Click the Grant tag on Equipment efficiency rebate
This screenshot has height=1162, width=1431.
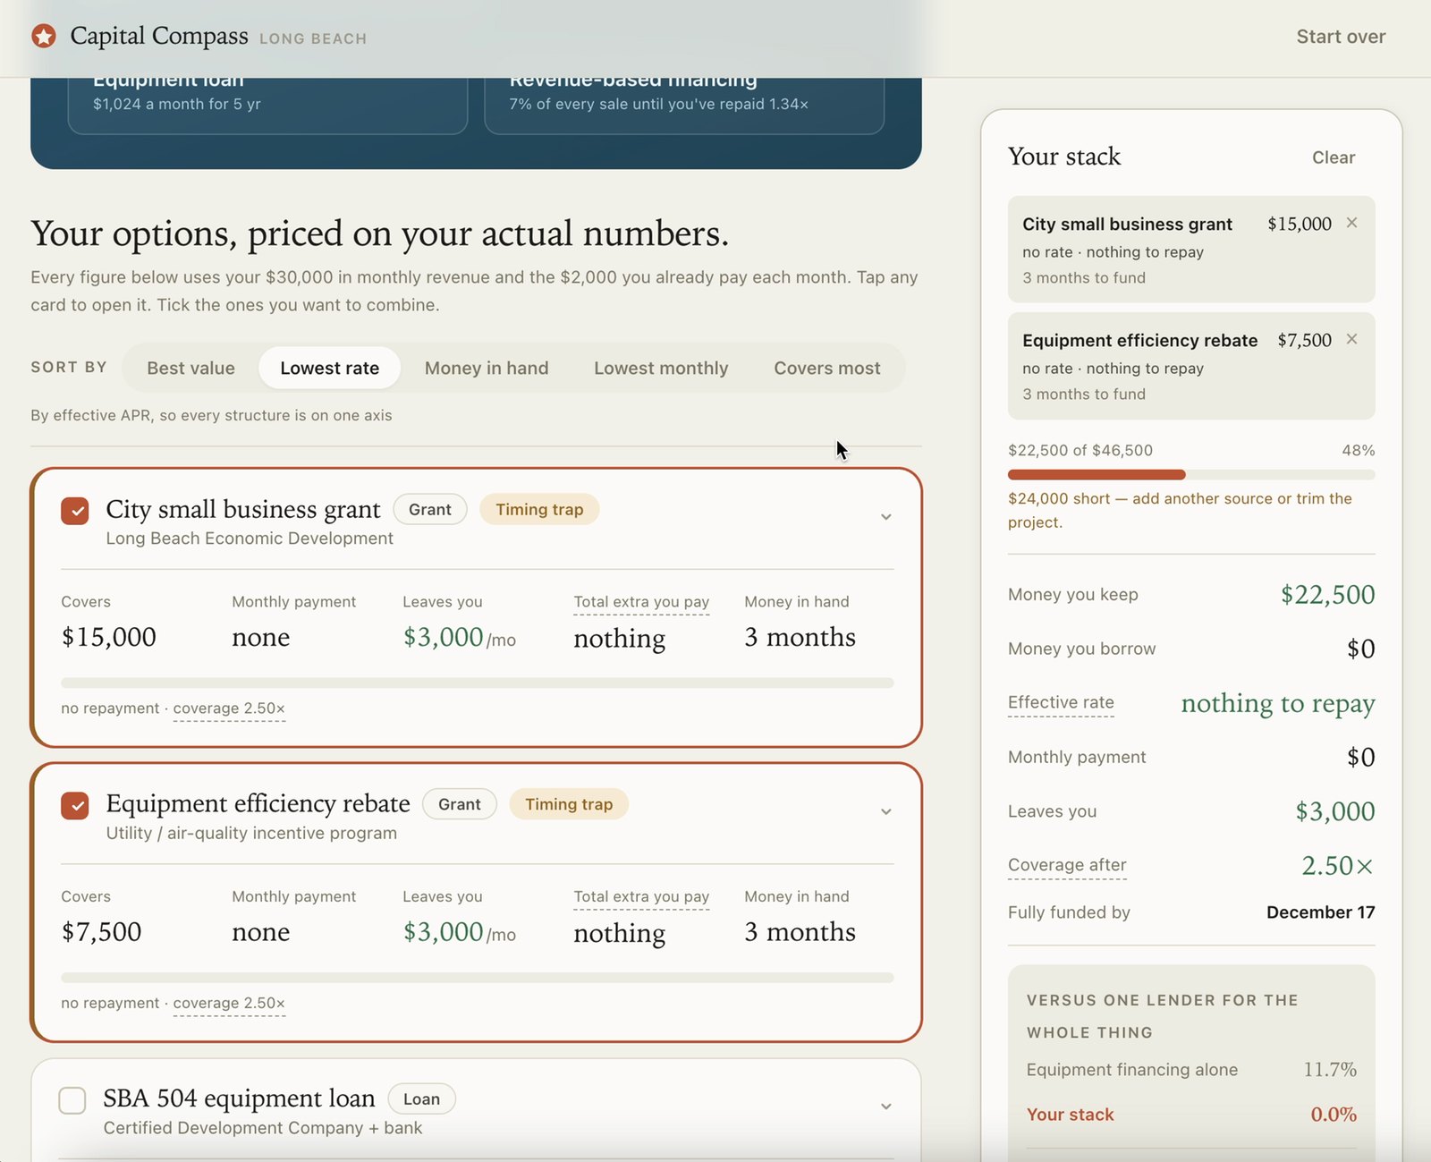tap(460, 804)
